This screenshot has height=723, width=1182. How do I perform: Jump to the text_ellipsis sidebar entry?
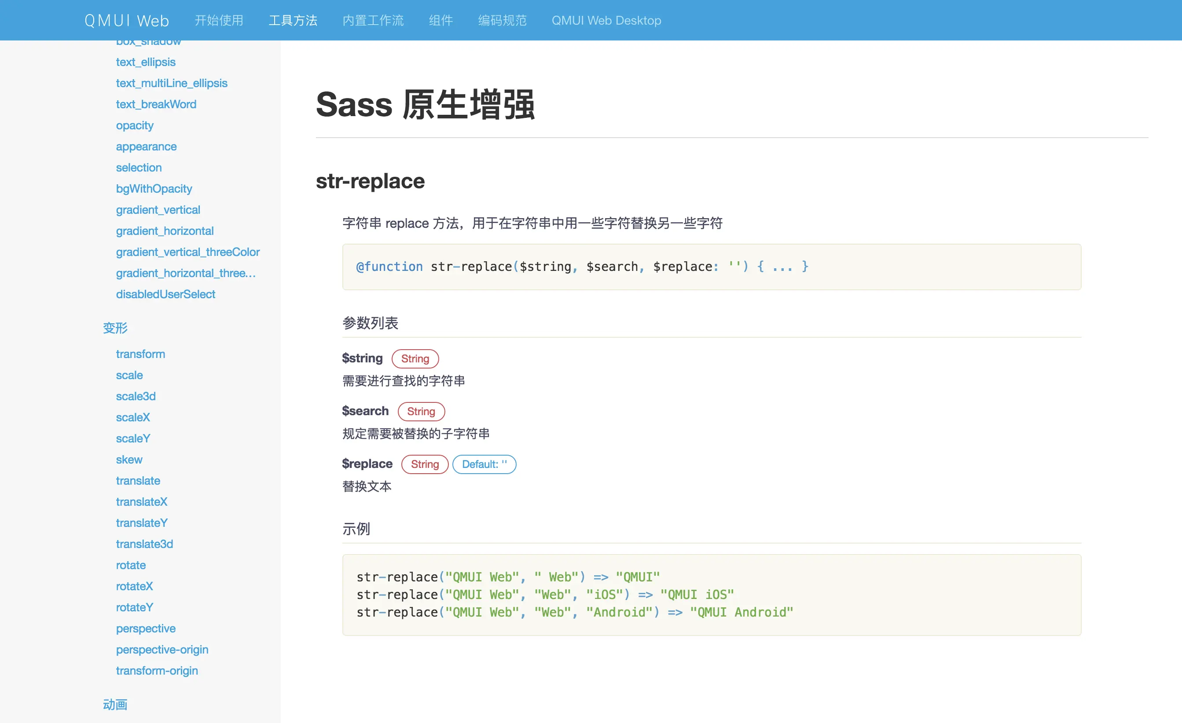(x=145, y=62)
